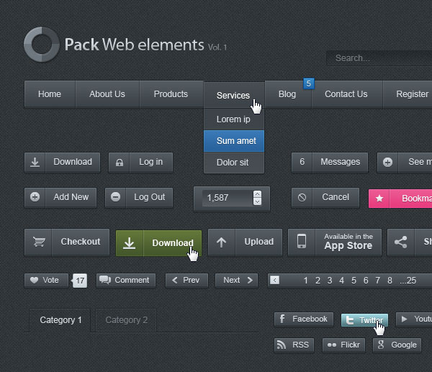The height and width of the screenshot is (372, 432).
Task: Click the Search input field
Action: coord(379,58)
